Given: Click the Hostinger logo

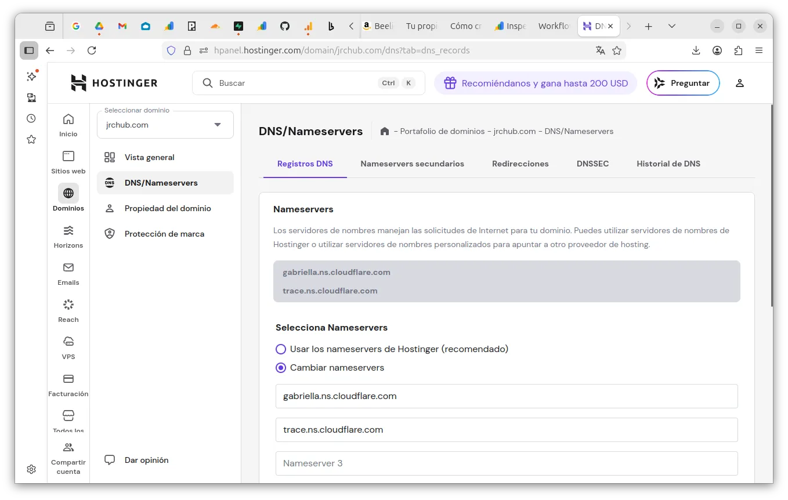Looking at the screenshot, I should (x=114, y=83).
